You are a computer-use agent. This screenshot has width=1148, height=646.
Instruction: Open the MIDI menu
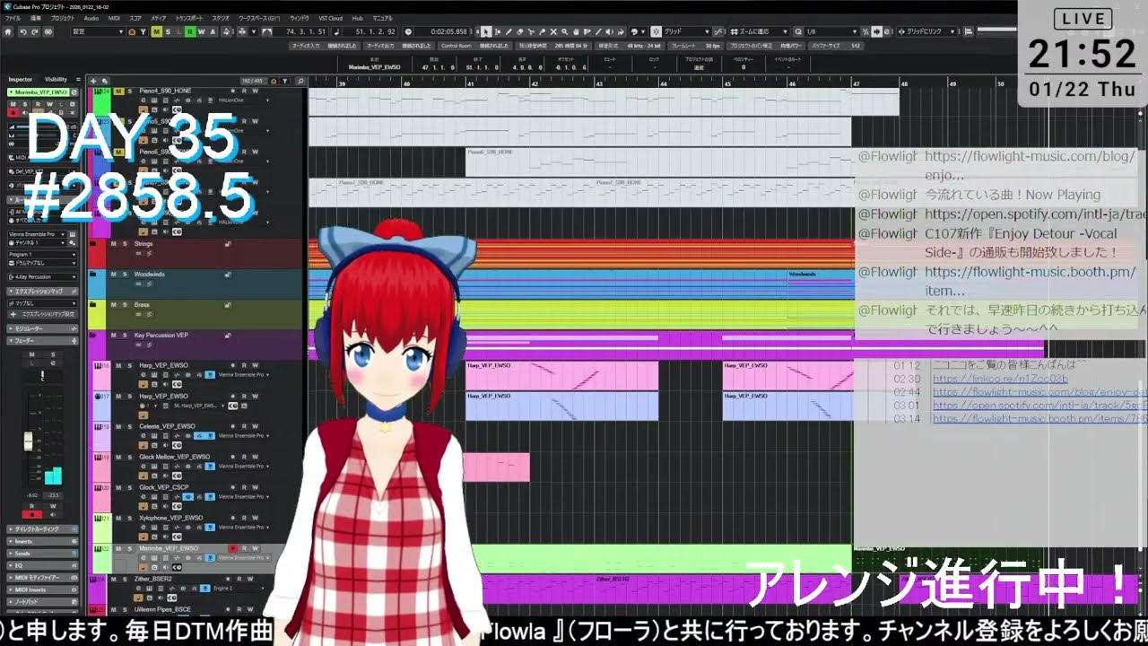114,18
